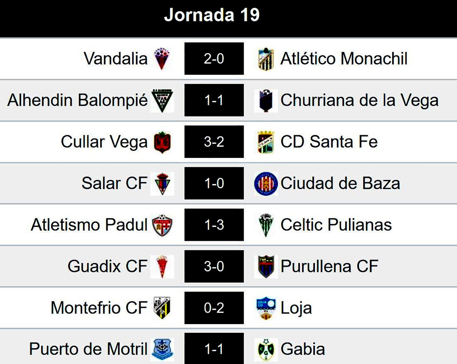Click the Cullar Vega red crest
The width and height of the screenshot is (457, 364).
pos(162,142)
